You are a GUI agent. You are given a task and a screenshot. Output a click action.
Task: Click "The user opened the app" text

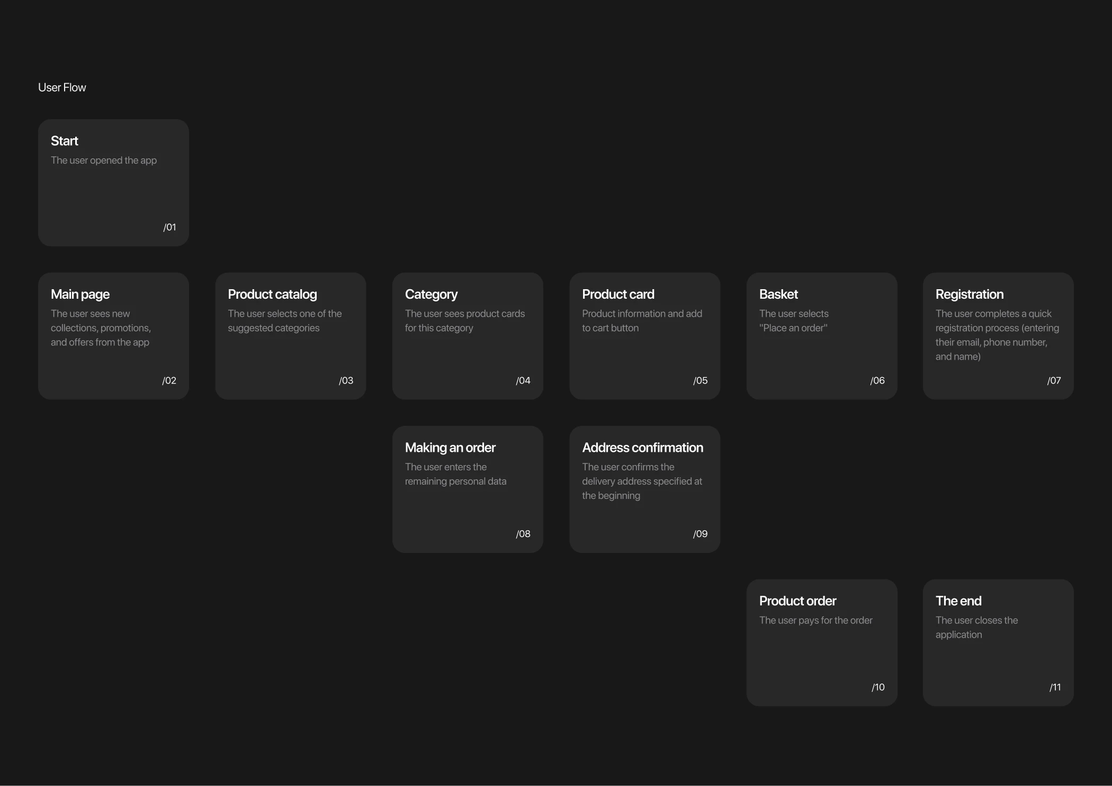[x=104, y=160]
